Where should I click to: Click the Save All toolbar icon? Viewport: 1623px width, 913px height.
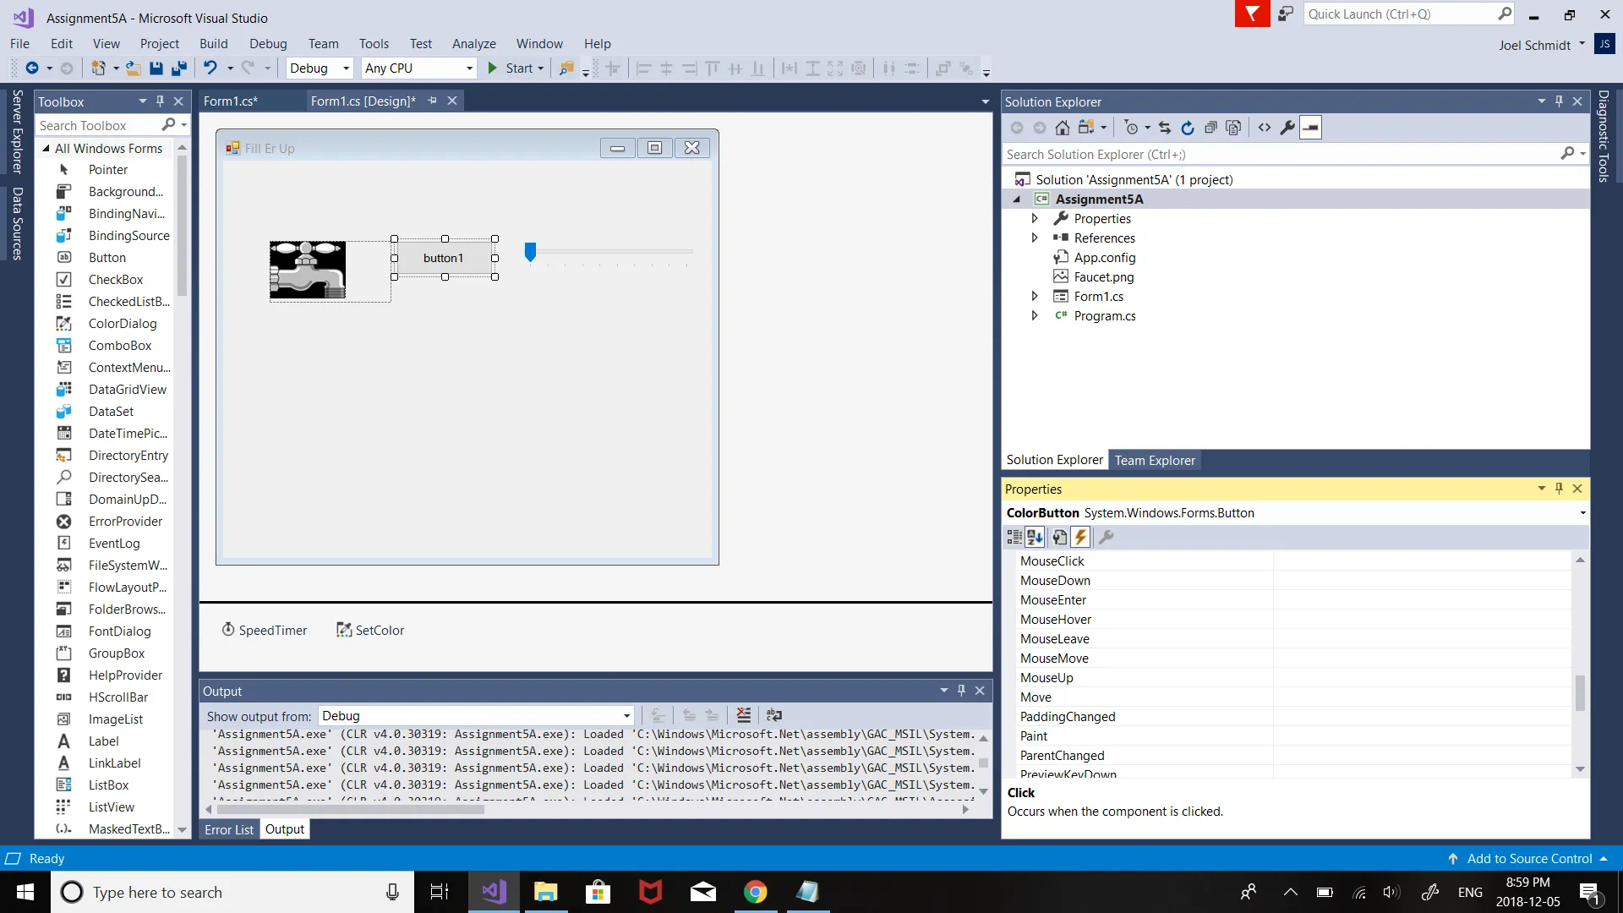179,68
